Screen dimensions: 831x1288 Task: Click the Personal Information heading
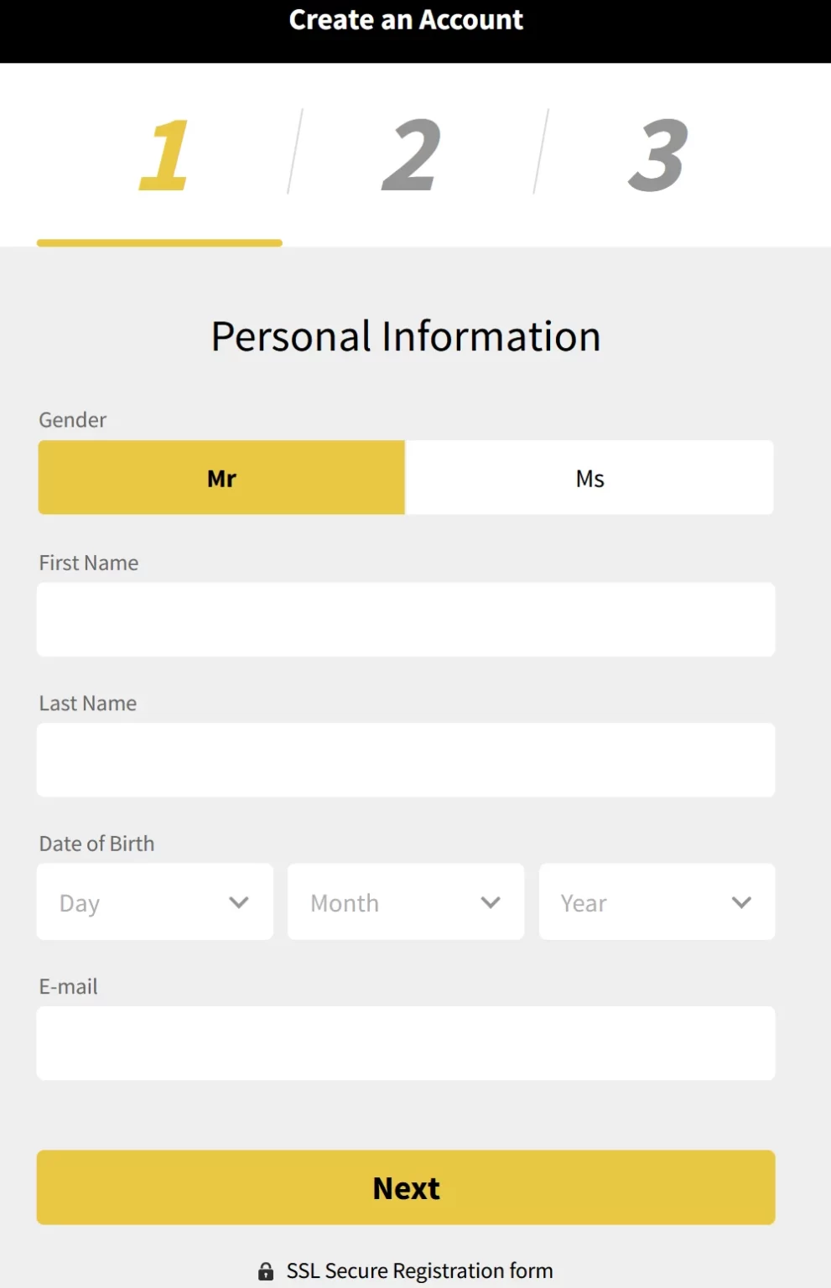pos(406,336)
